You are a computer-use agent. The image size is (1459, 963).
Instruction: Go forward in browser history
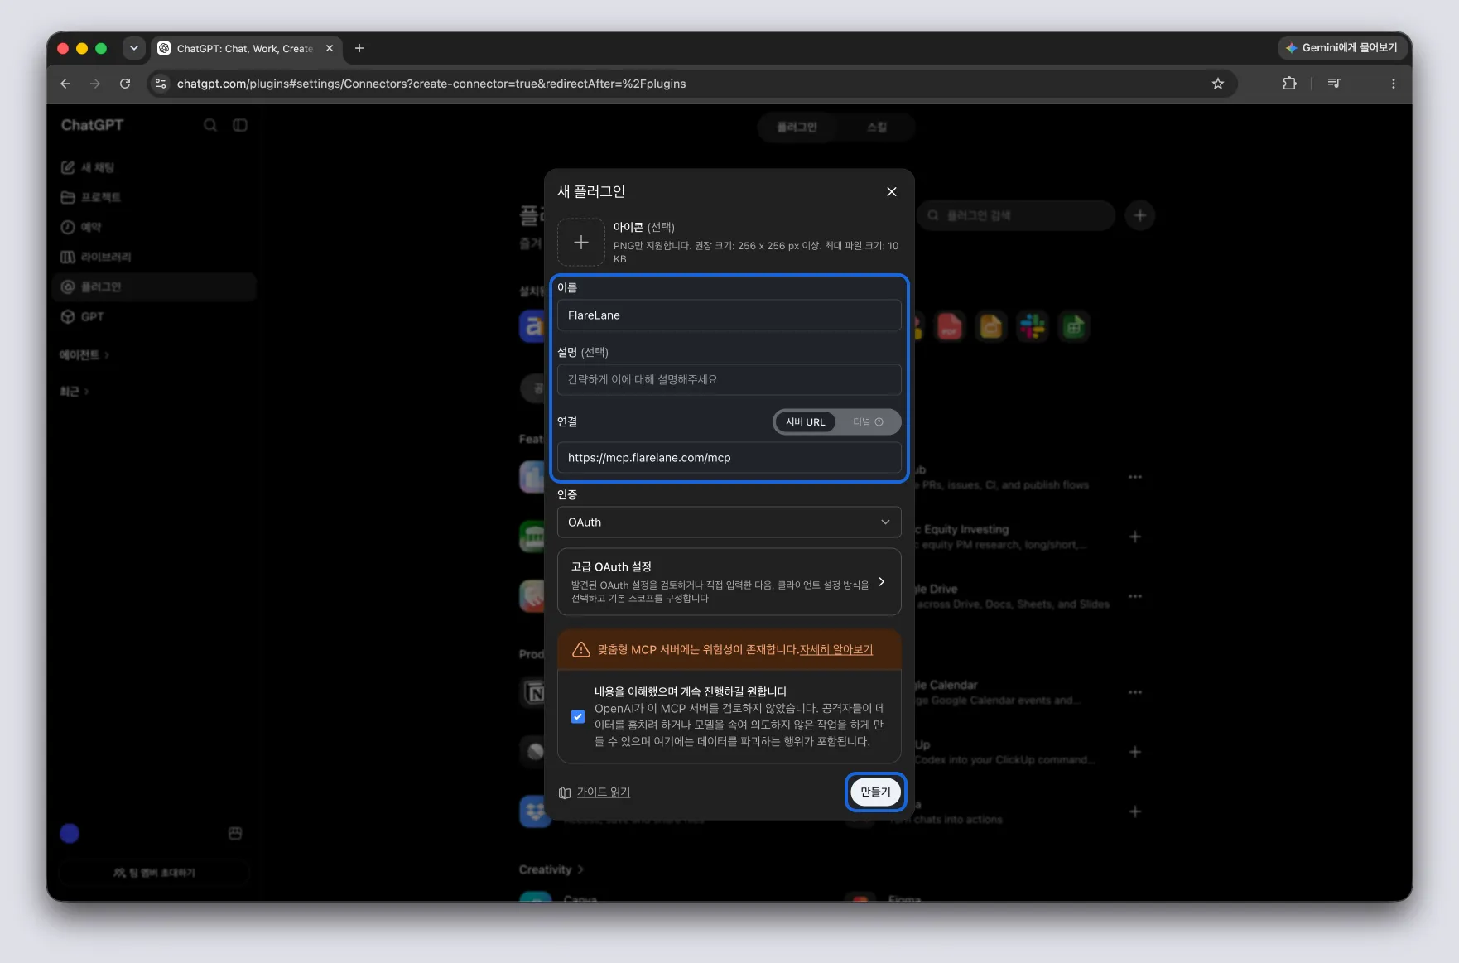[x=95, y=84]
